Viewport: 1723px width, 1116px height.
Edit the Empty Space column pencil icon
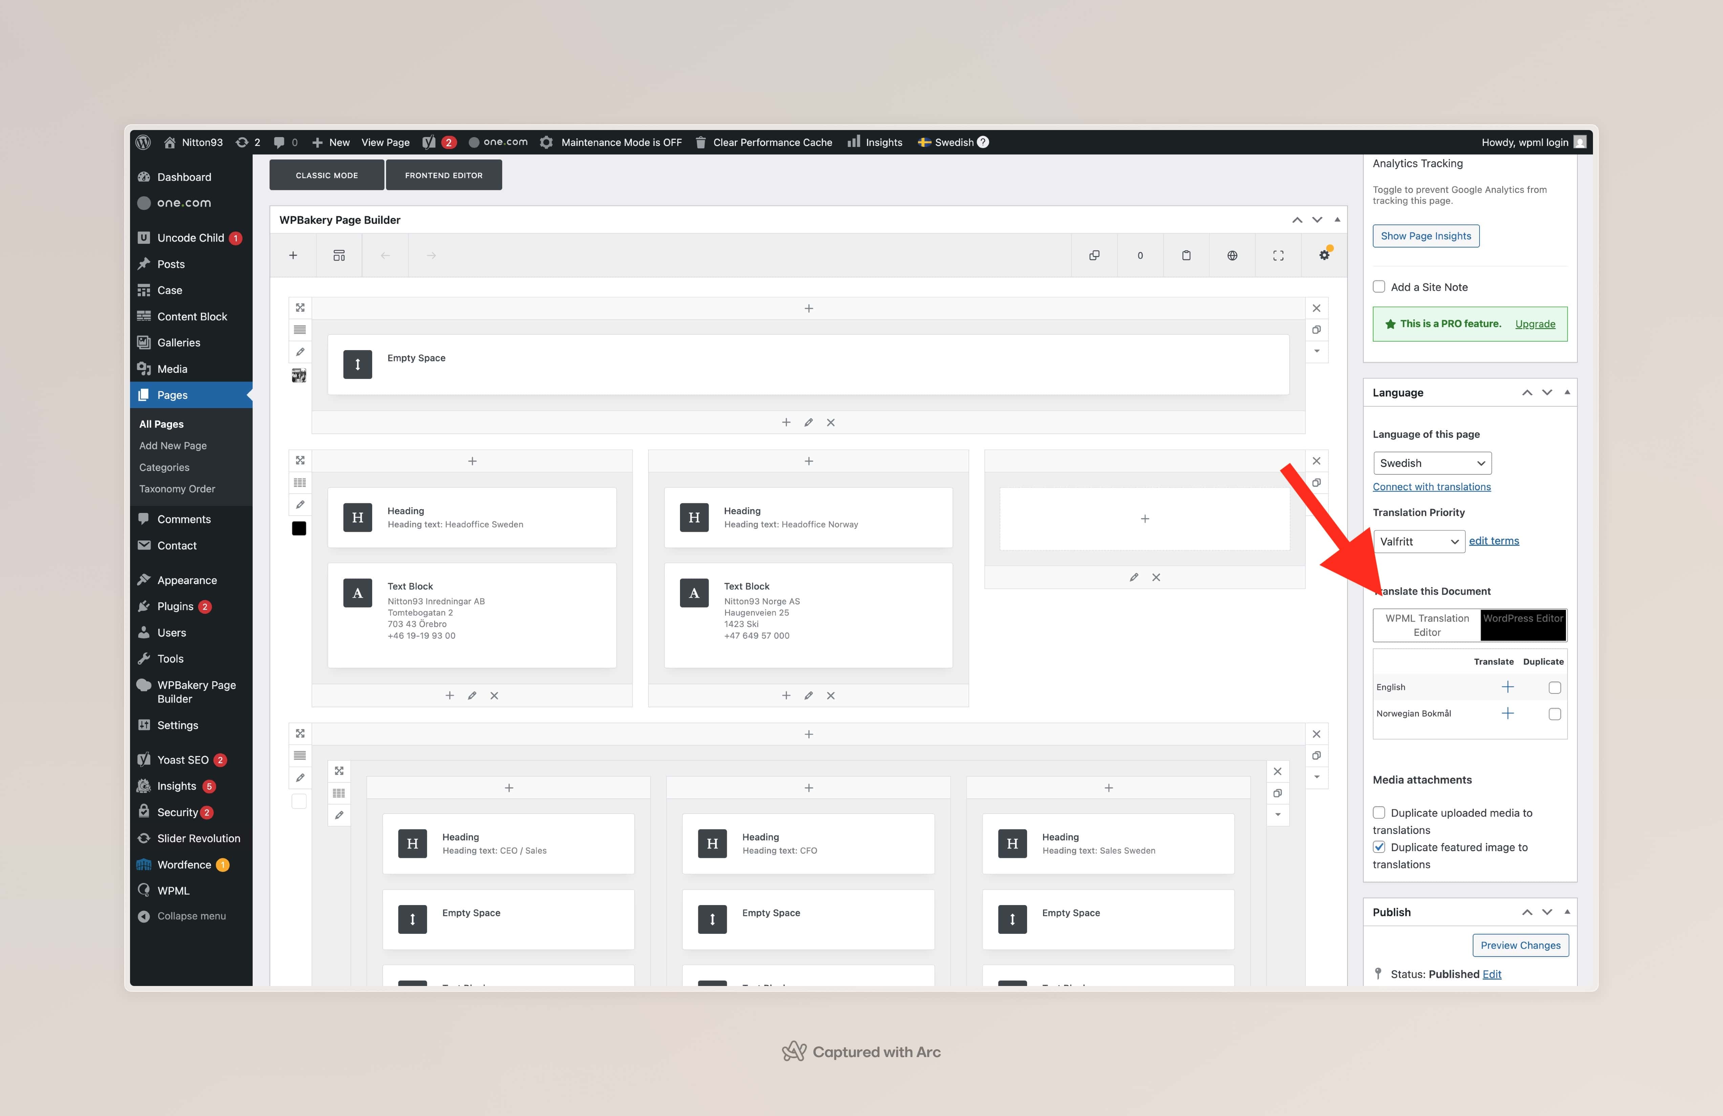(x=809, y=423)
